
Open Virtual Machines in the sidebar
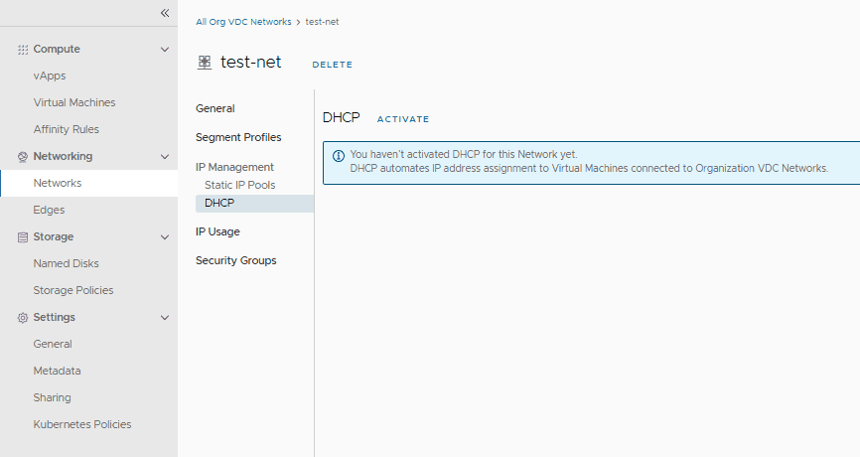tap(74, 102)
